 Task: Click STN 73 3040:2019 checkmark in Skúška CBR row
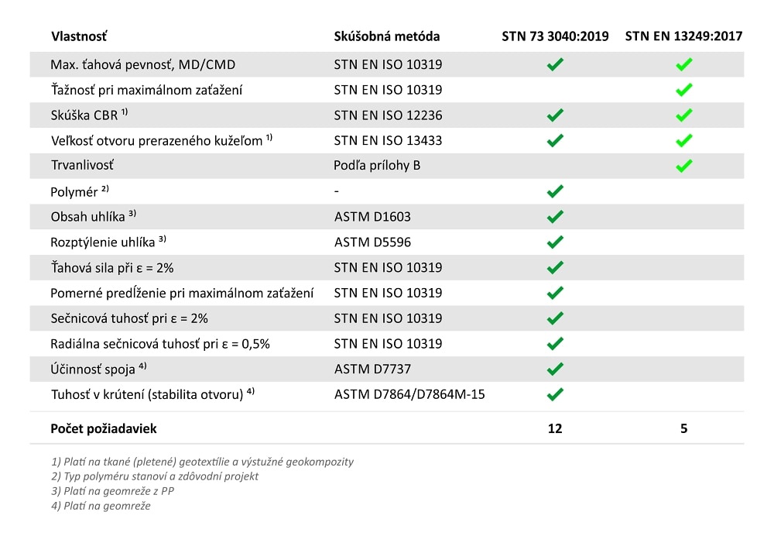click(x=555, y=115)
